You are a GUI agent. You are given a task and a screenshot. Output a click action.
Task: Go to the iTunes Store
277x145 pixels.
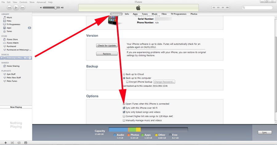tap(12, 39)
